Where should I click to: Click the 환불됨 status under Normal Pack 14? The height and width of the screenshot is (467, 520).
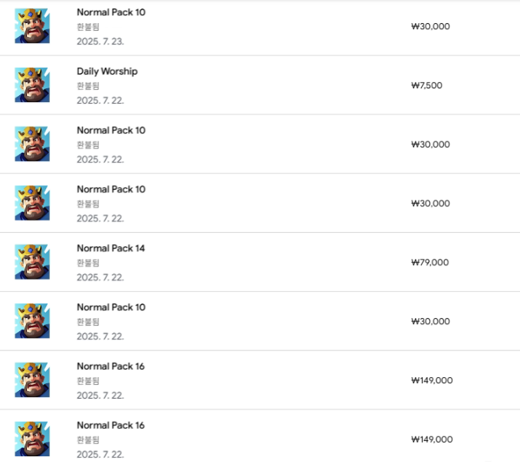[88, 263]
